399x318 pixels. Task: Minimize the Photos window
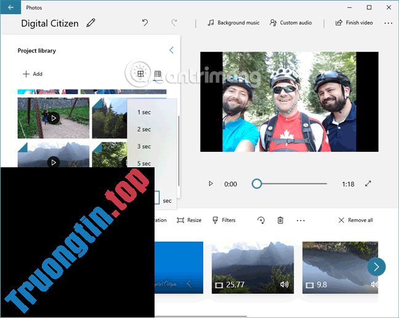click(349, 7)
